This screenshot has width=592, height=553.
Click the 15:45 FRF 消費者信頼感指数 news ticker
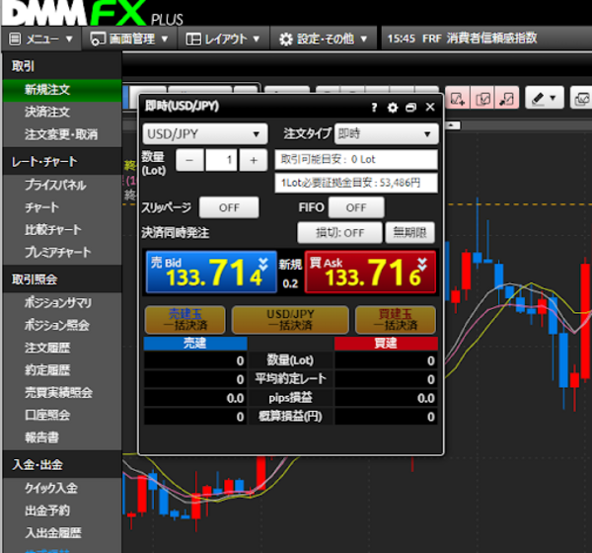[462, 39]
